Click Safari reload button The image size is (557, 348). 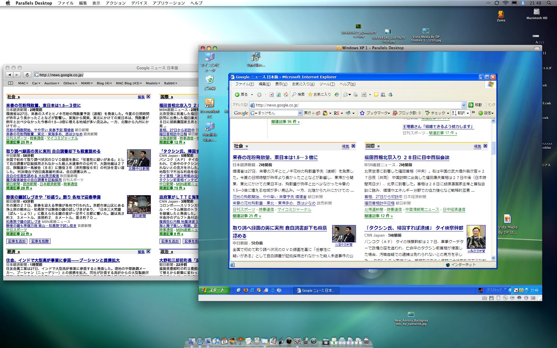click(x=27, y=75)
